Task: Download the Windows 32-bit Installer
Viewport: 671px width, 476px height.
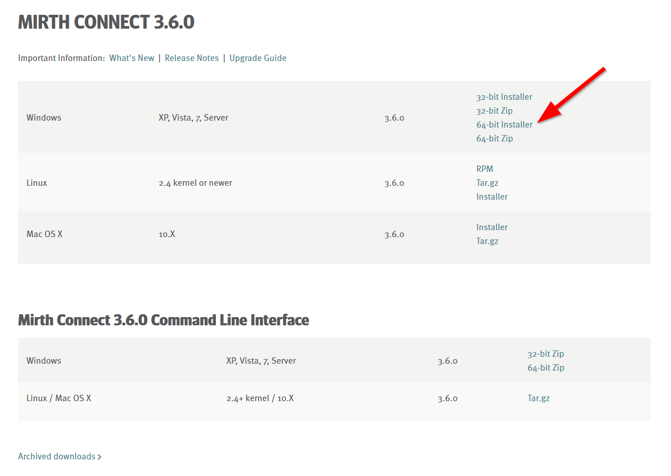Action: click(x=504, y=97)
